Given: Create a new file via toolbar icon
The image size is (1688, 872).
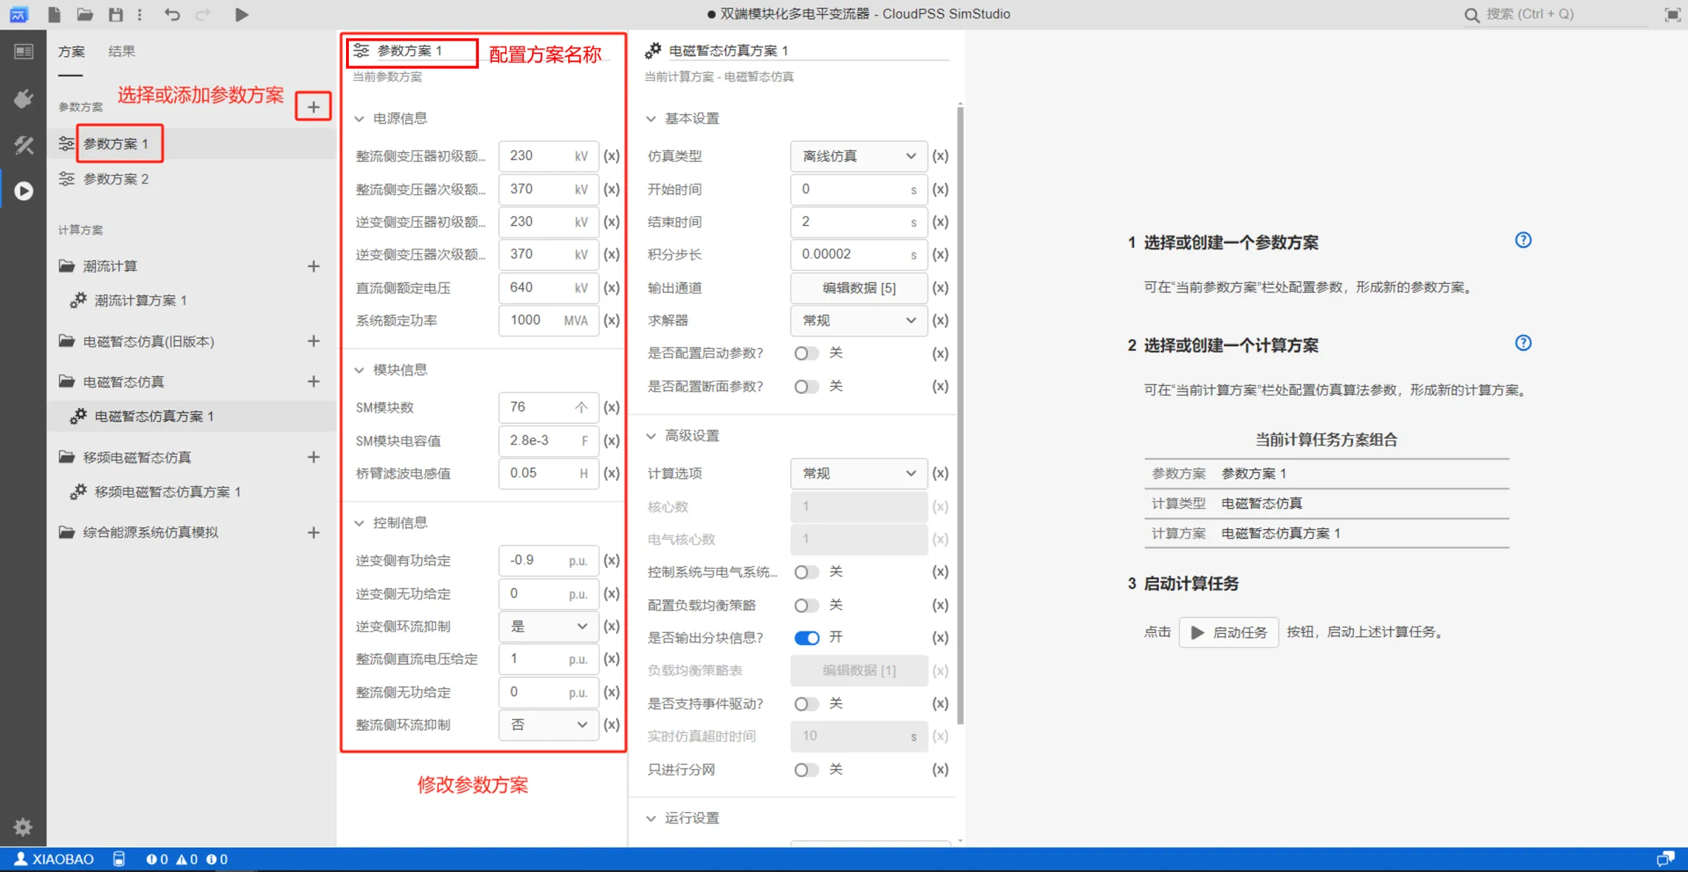Looking at the screenshot, I should 54,14.
